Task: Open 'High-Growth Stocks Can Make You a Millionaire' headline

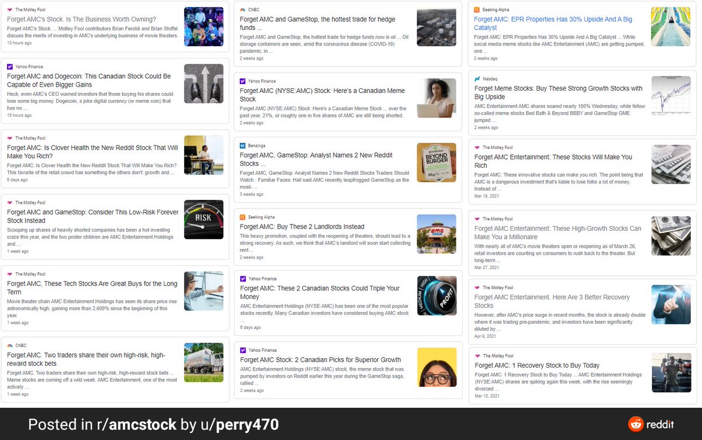Action: pyautogui.click(x=558, y=233)
